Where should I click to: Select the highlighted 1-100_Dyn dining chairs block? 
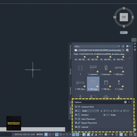click(93, 84)
